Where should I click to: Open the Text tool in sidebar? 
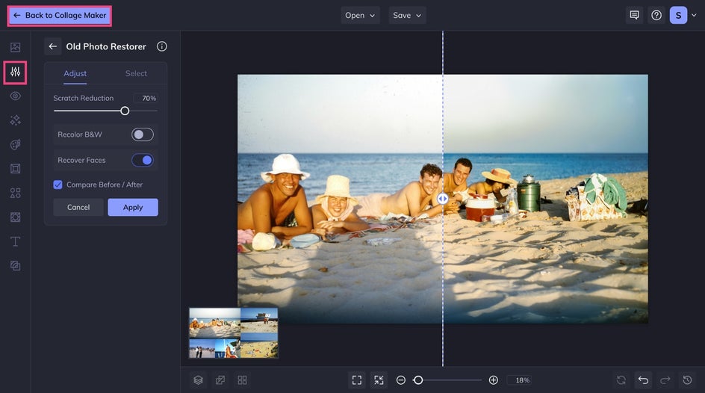[x=15, y=241]
